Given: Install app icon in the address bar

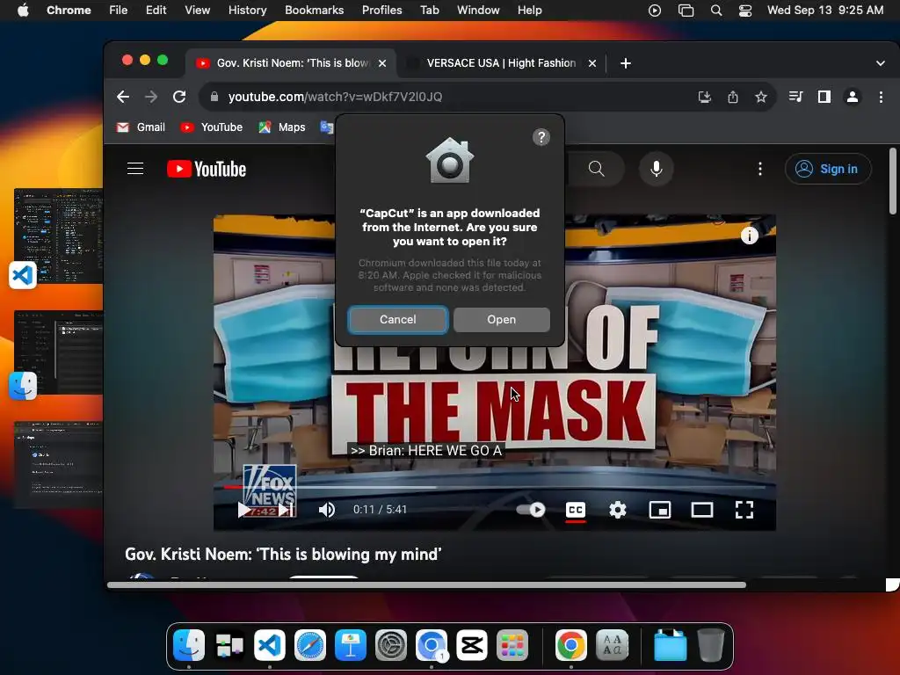Looking at the screenshot, I should (704, 97).
